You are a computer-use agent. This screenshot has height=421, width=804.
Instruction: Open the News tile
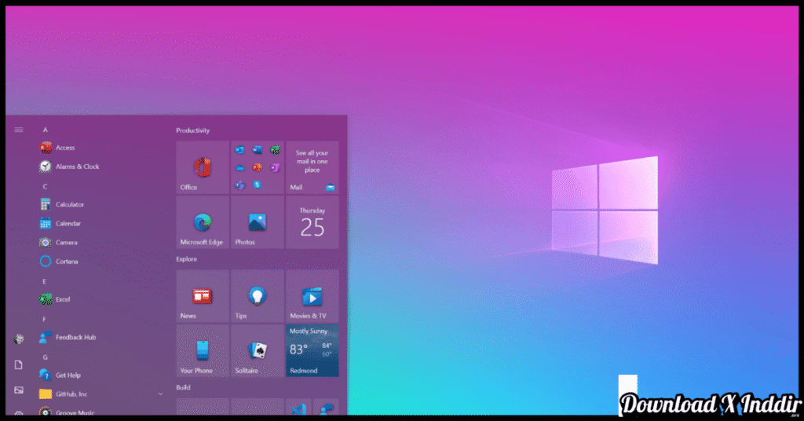pyautogui.click(x=203, y=296)
